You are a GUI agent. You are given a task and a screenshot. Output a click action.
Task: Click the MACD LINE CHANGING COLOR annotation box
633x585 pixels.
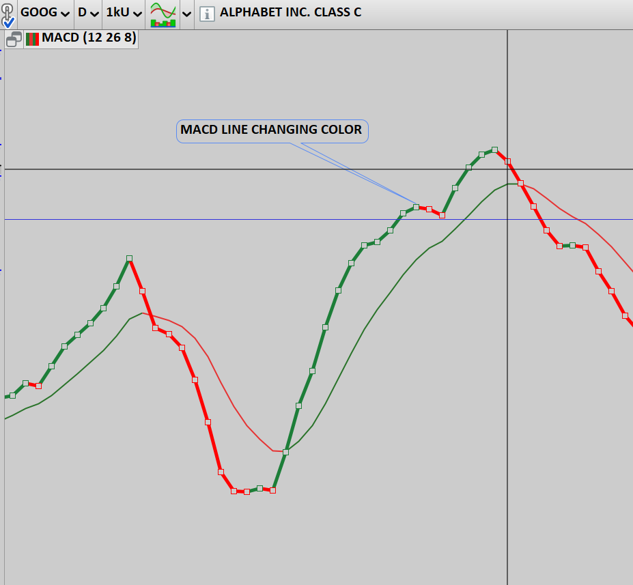coord(272,130)
